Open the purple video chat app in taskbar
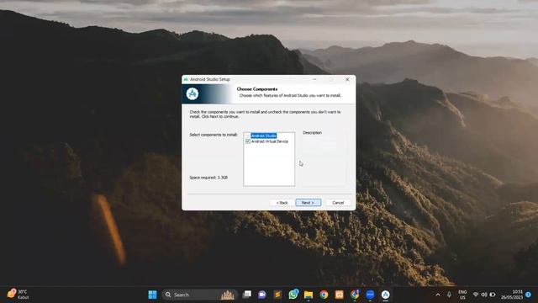This screenshot has width=538, height=303. (x=262, y=295)
